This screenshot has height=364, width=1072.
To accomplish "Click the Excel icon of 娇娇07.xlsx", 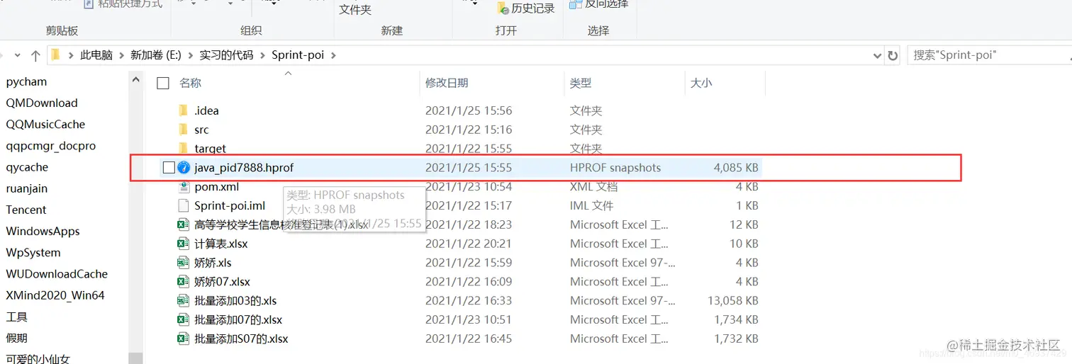I will 184,281.
